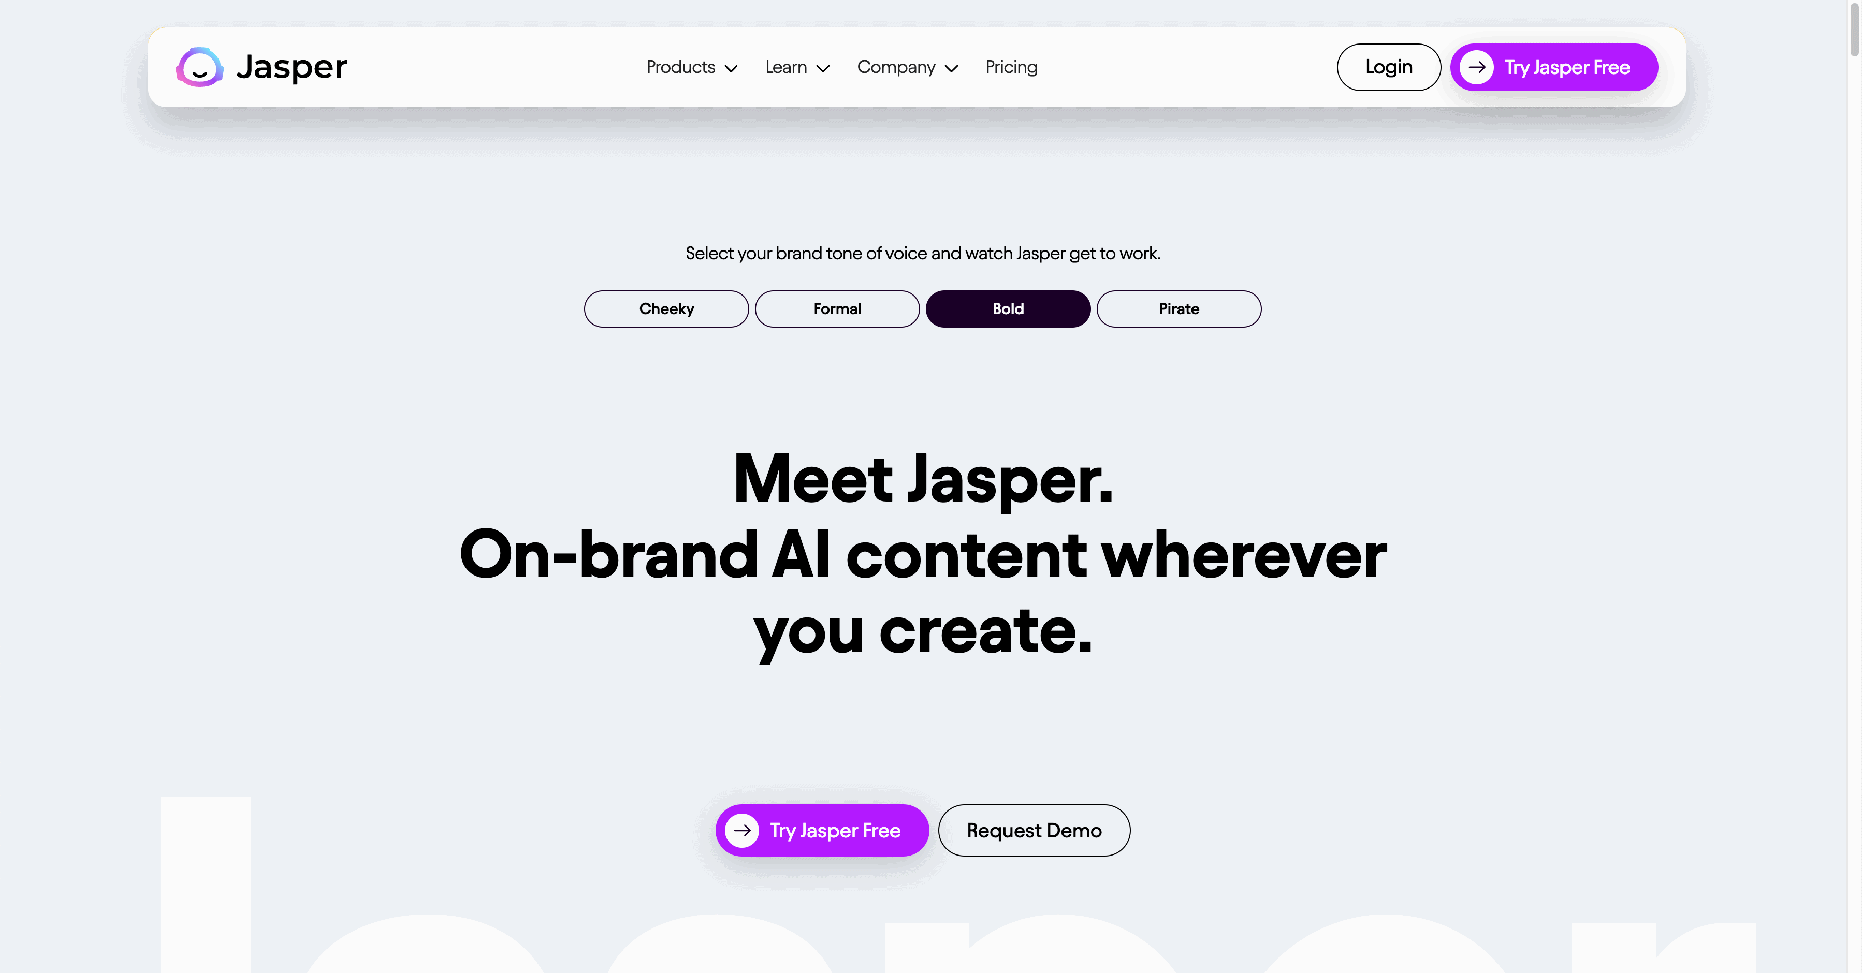Select the Pirate tone of voice
This screenshot has height=973, width=1862.
point(1180,309)
